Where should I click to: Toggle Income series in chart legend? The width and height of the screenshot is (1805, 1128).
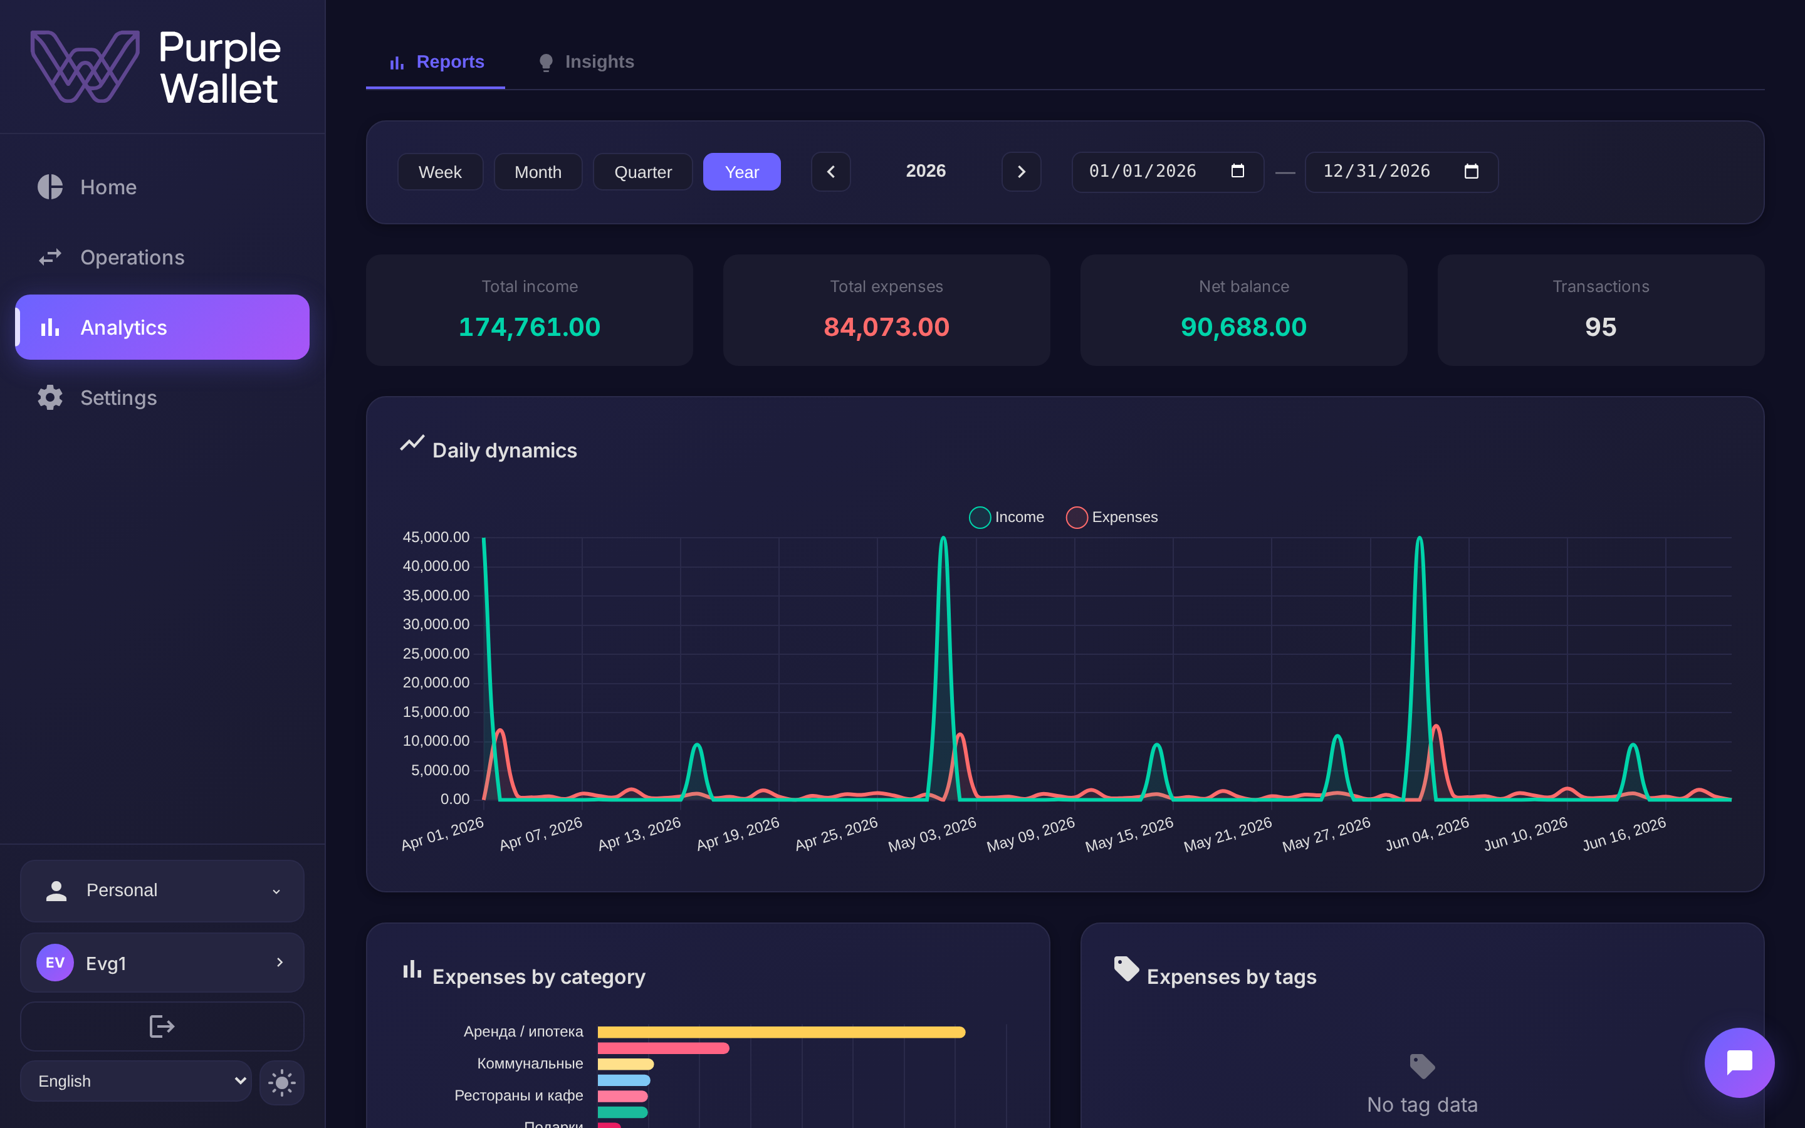pos(1006,517)
